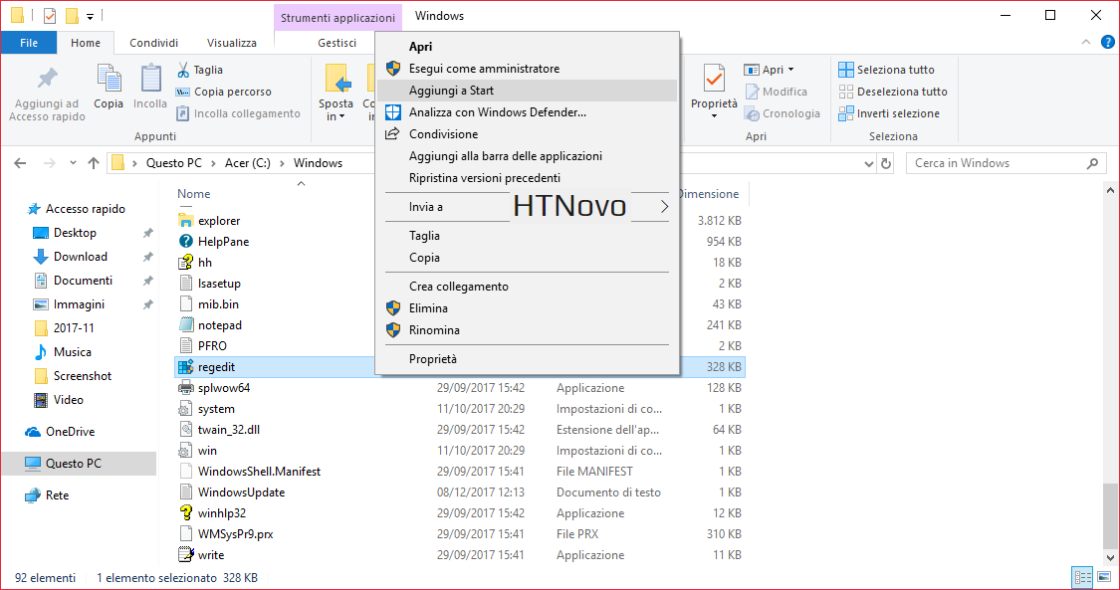The width and height of the screenshot is (1120, 590).
Task: Click Aggiungi ad Accesso rapido pin icon
Action: coord(47,79)
